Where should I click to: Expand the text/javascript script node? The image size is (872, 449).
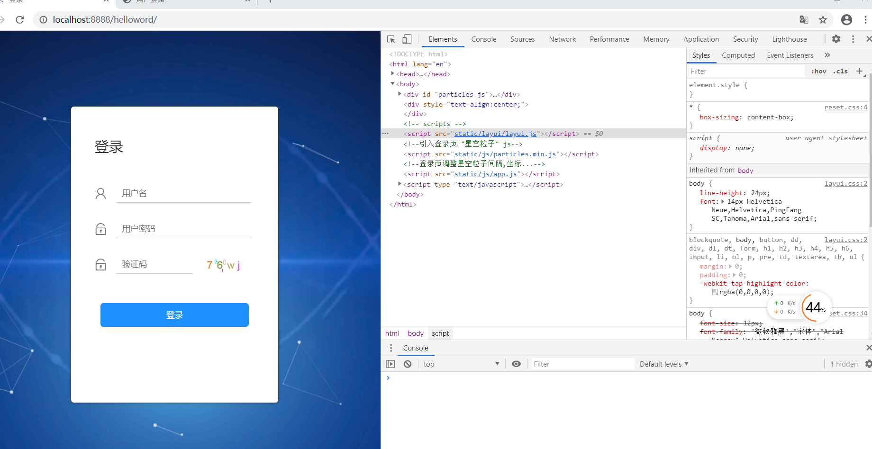pyautogui.click(x=400, y=184)
